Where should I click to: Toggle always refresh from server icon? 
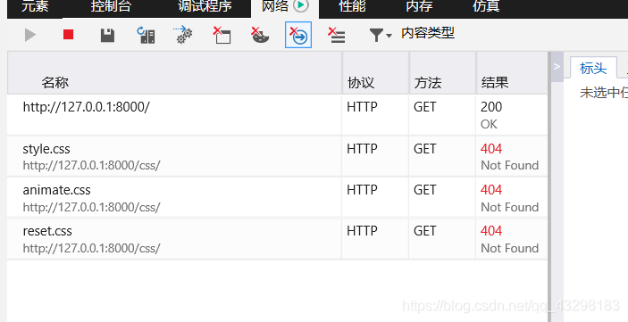click(x=146, y=35)
